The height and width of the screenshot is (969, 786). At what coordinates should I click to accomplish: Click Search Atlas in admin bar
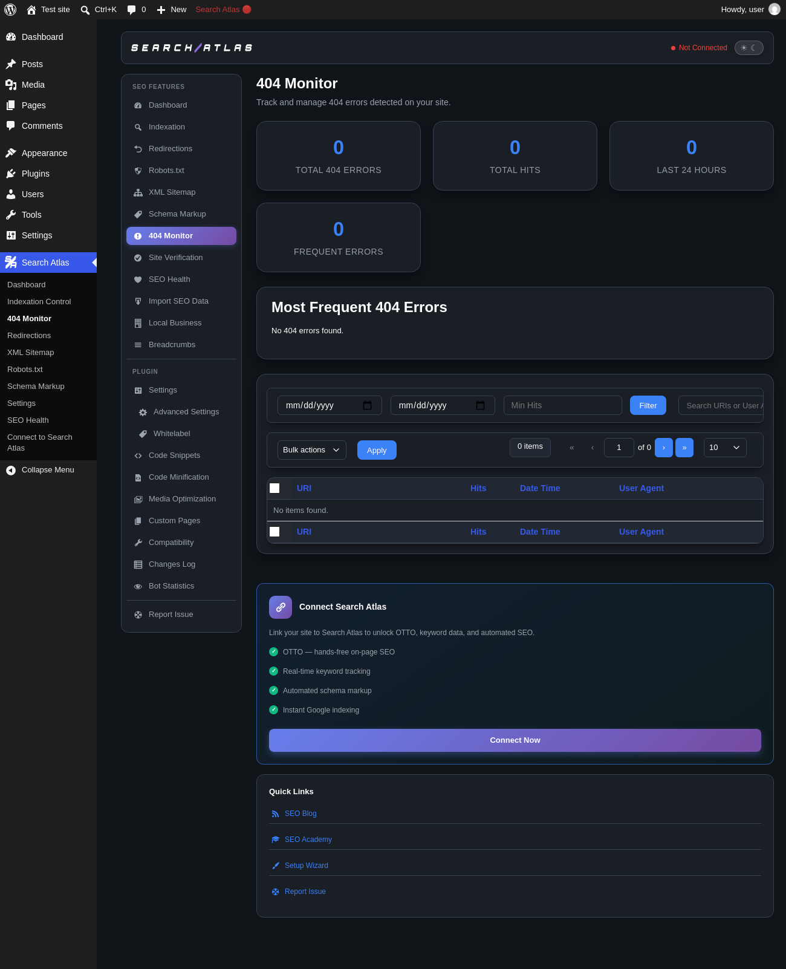click(222, 10)
